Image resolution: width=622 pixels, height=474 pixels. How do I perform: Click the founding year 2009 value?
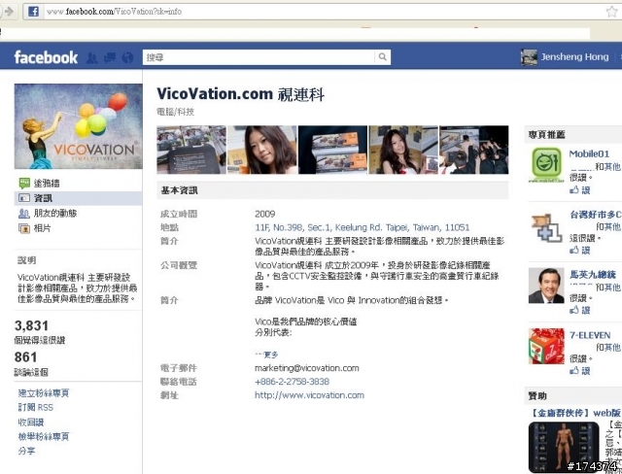pos(265,214)
